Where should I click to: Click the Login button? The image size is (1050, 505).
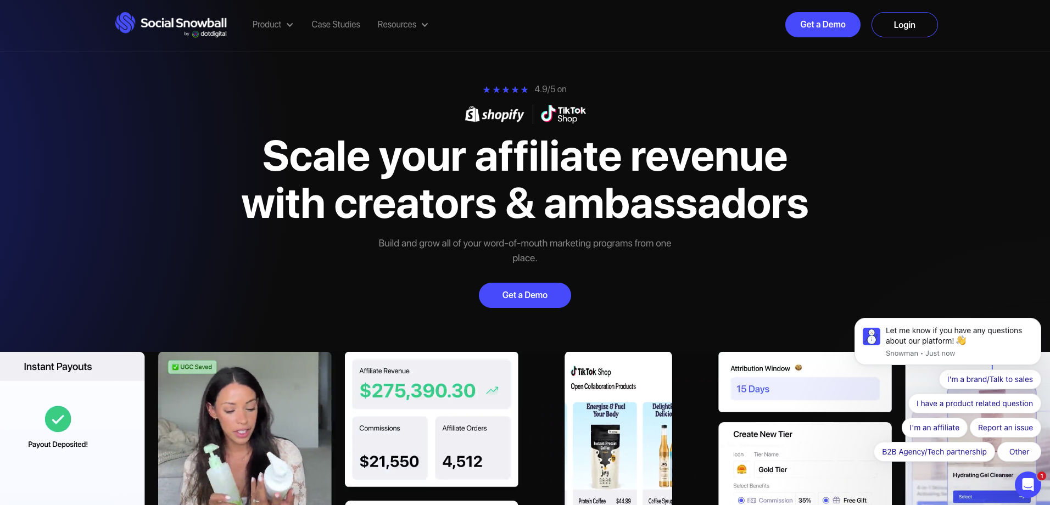click(x=904, y=25)
